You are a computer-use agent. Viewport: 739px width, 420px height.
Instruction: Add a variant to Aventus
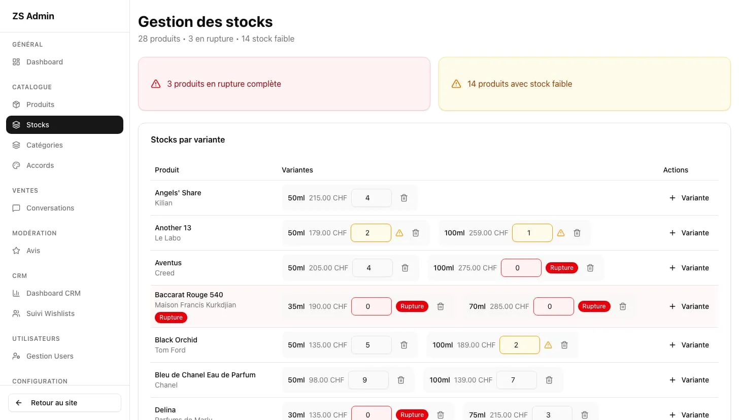point(689,268)
